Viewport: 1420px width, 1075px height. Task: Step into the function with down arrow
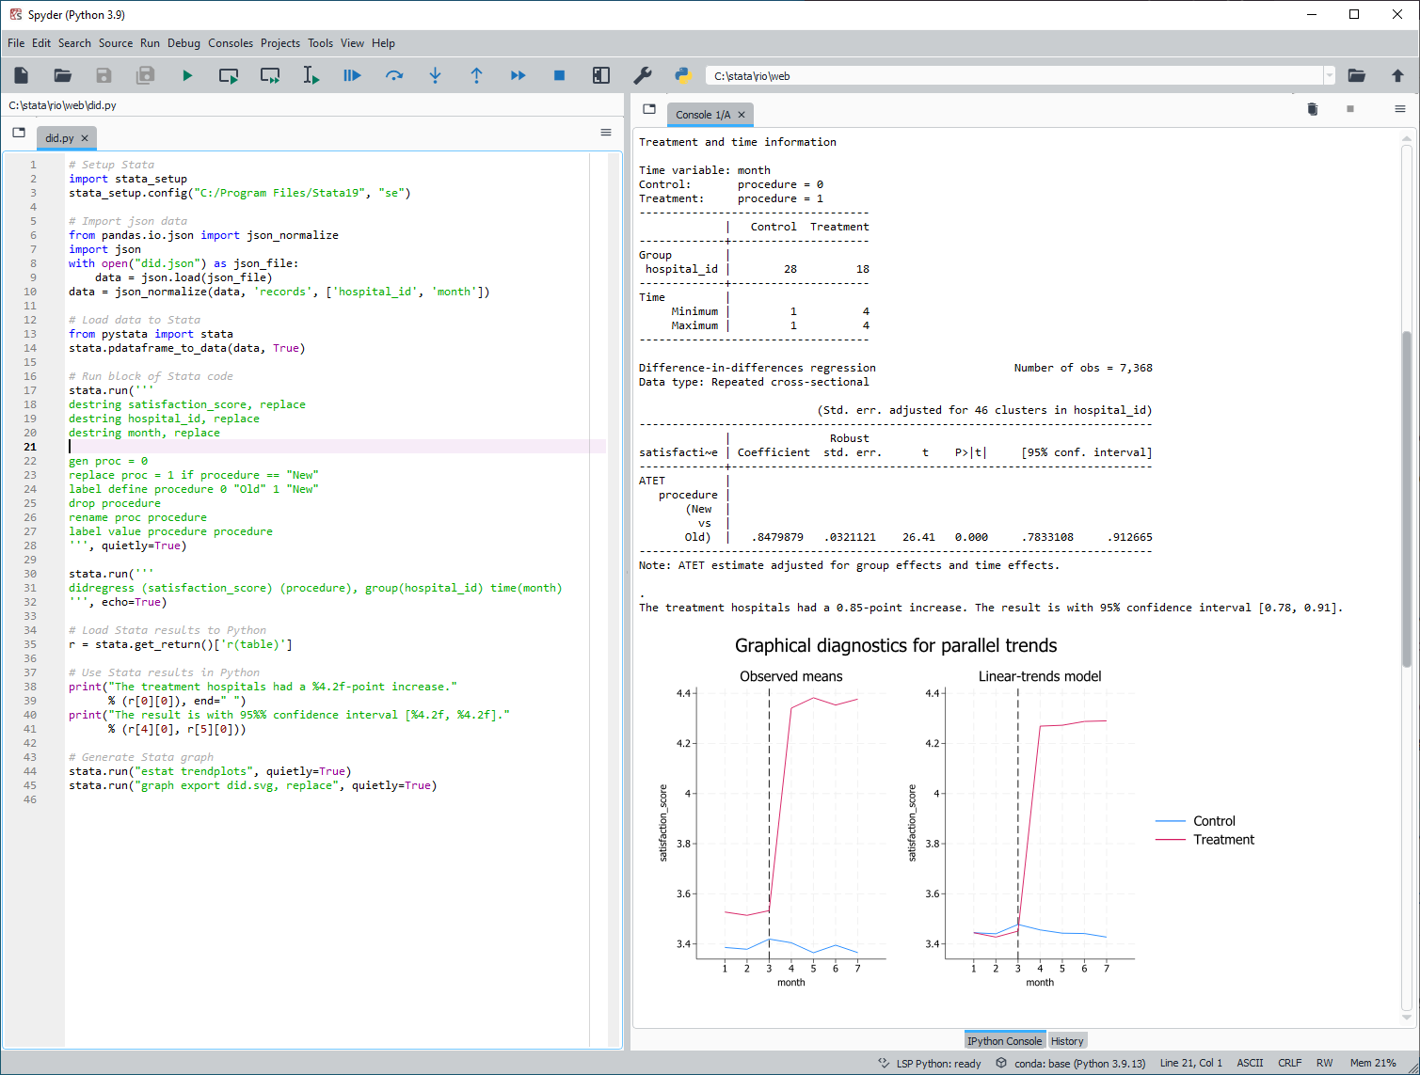click(436, 76)
